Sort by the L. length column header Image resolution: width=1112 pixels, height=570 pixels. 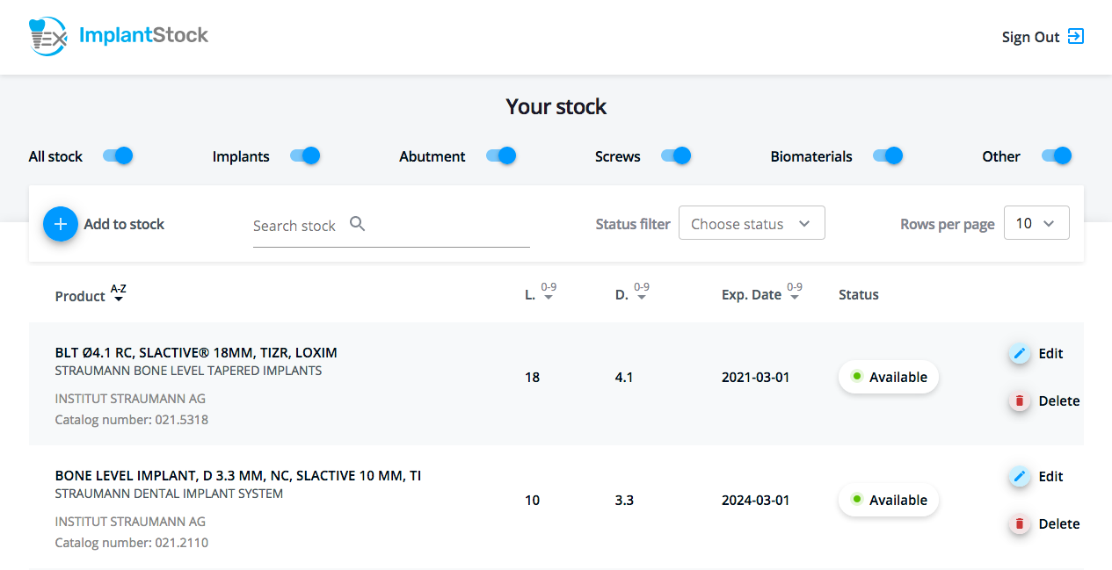point(530,295)
